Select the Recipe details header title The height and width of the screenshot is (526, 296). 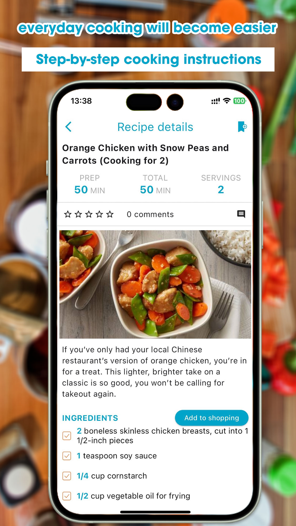tap(155, 127)
